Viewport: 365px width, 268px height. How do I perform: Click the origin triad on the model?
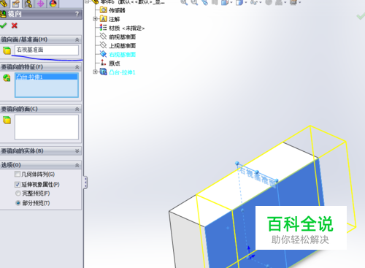[x=250, y=253]
